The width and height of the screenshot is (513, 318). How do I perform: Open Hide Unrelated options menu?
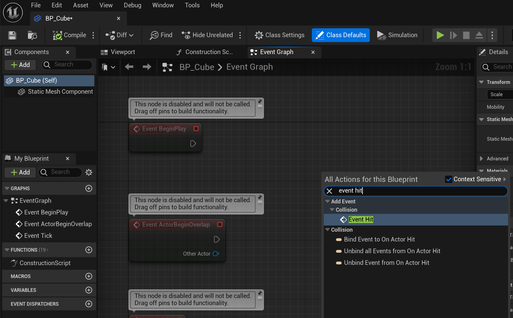pos(240,35)
